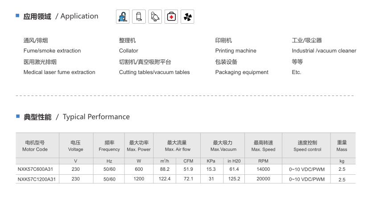
Task: Click the 20000 RPM value cell
Action: (263, 179)
